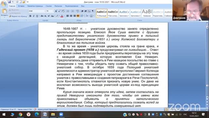The width and height of the screenshot is (209, 118).
Task: Switch to Рецензирование ribbon tab
Action: pyautogui.click(x=72, y=6)
